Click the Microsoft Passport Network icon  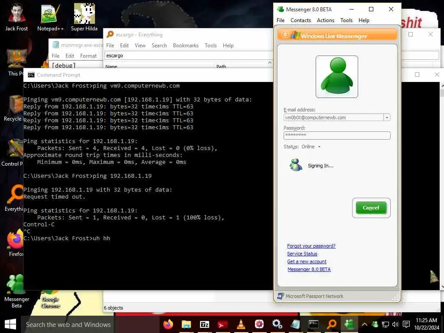point(281,296)
